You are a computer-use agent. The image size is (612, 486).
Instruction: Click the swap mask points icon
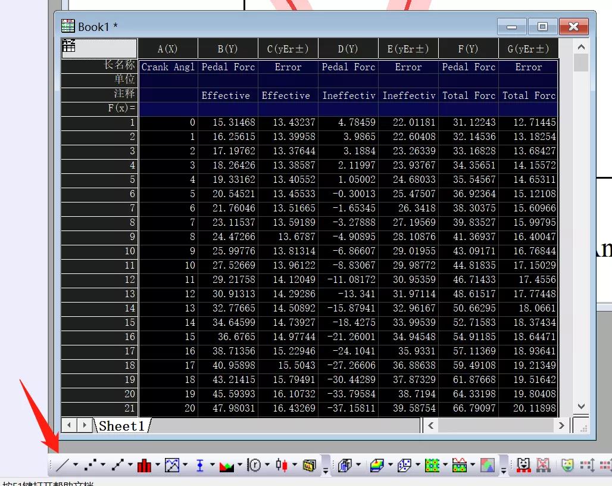(588, 465)
